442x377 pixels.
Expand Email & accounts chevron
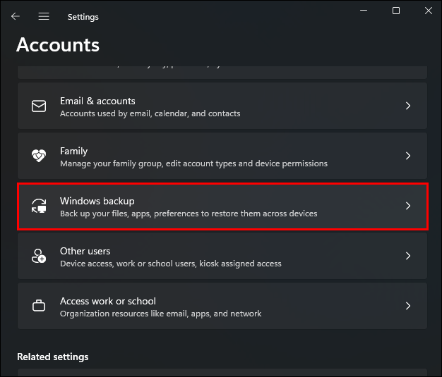(408, 106)
